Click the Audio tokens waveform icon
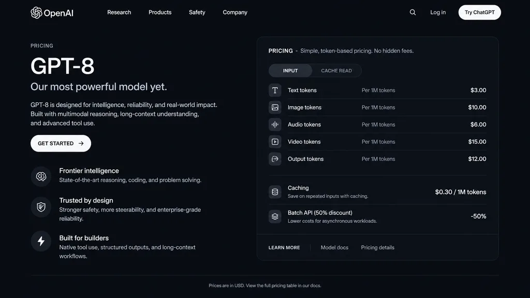This screenshot has width=530, height=298. (x=275, y=125)
